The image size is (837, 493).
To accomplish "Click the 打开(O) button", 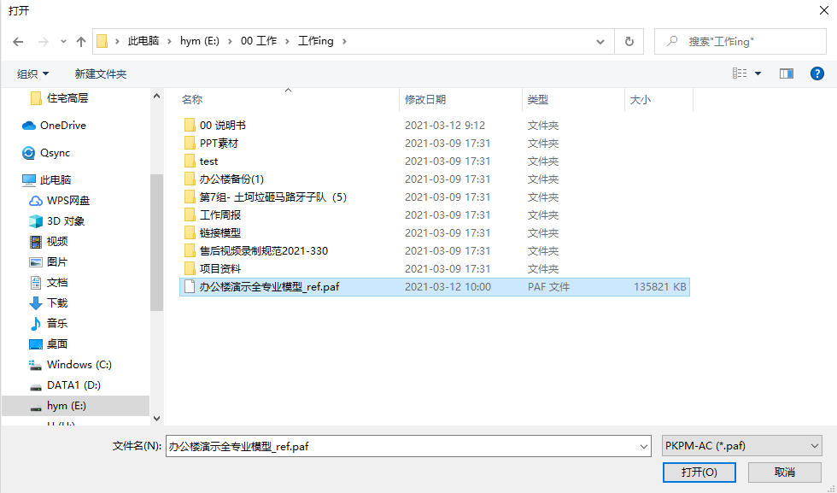I will [699, 472].
